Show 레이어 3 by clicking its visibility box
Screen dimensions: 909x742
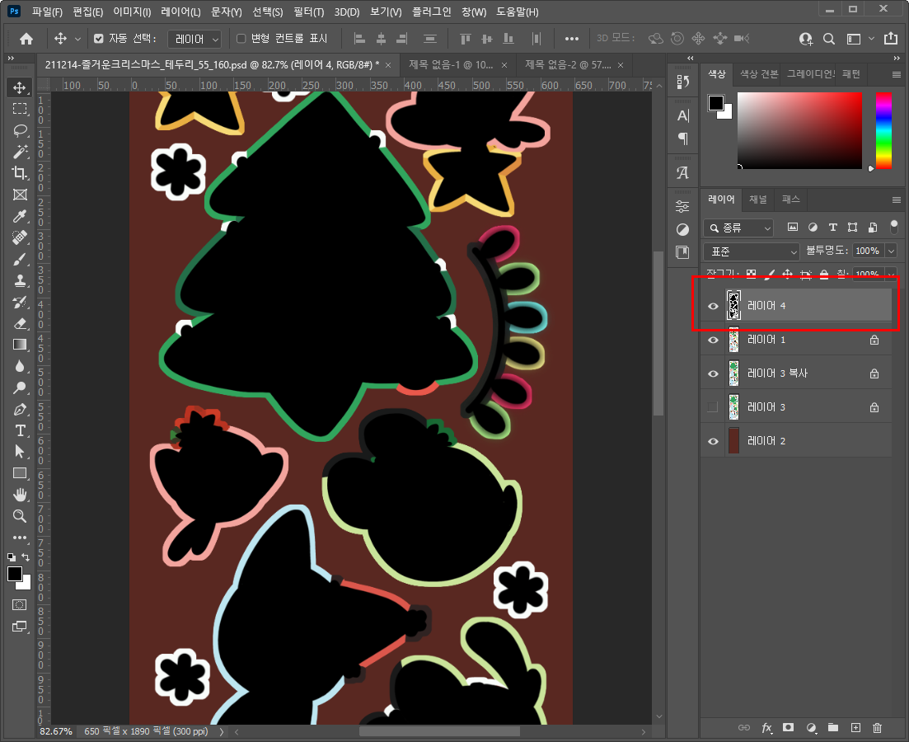pyautogui.click(x=713, y=407)
